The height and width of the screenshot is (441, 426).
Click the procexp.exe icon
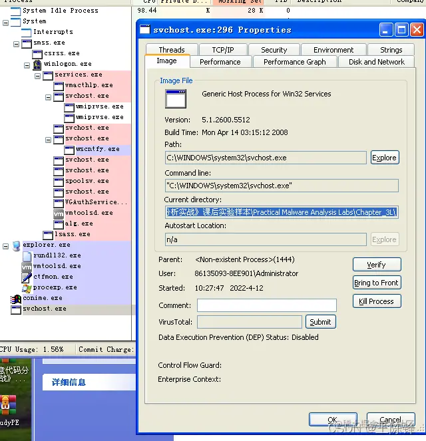tap(27, 288)
